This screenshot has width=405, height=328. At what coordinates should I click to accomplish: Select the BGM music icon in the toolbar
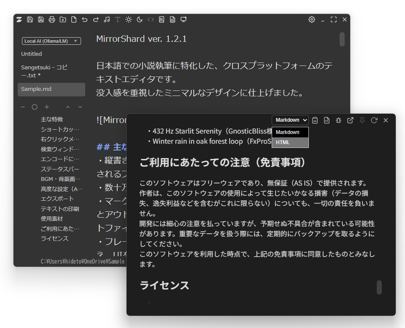click(x=107, y=19)
